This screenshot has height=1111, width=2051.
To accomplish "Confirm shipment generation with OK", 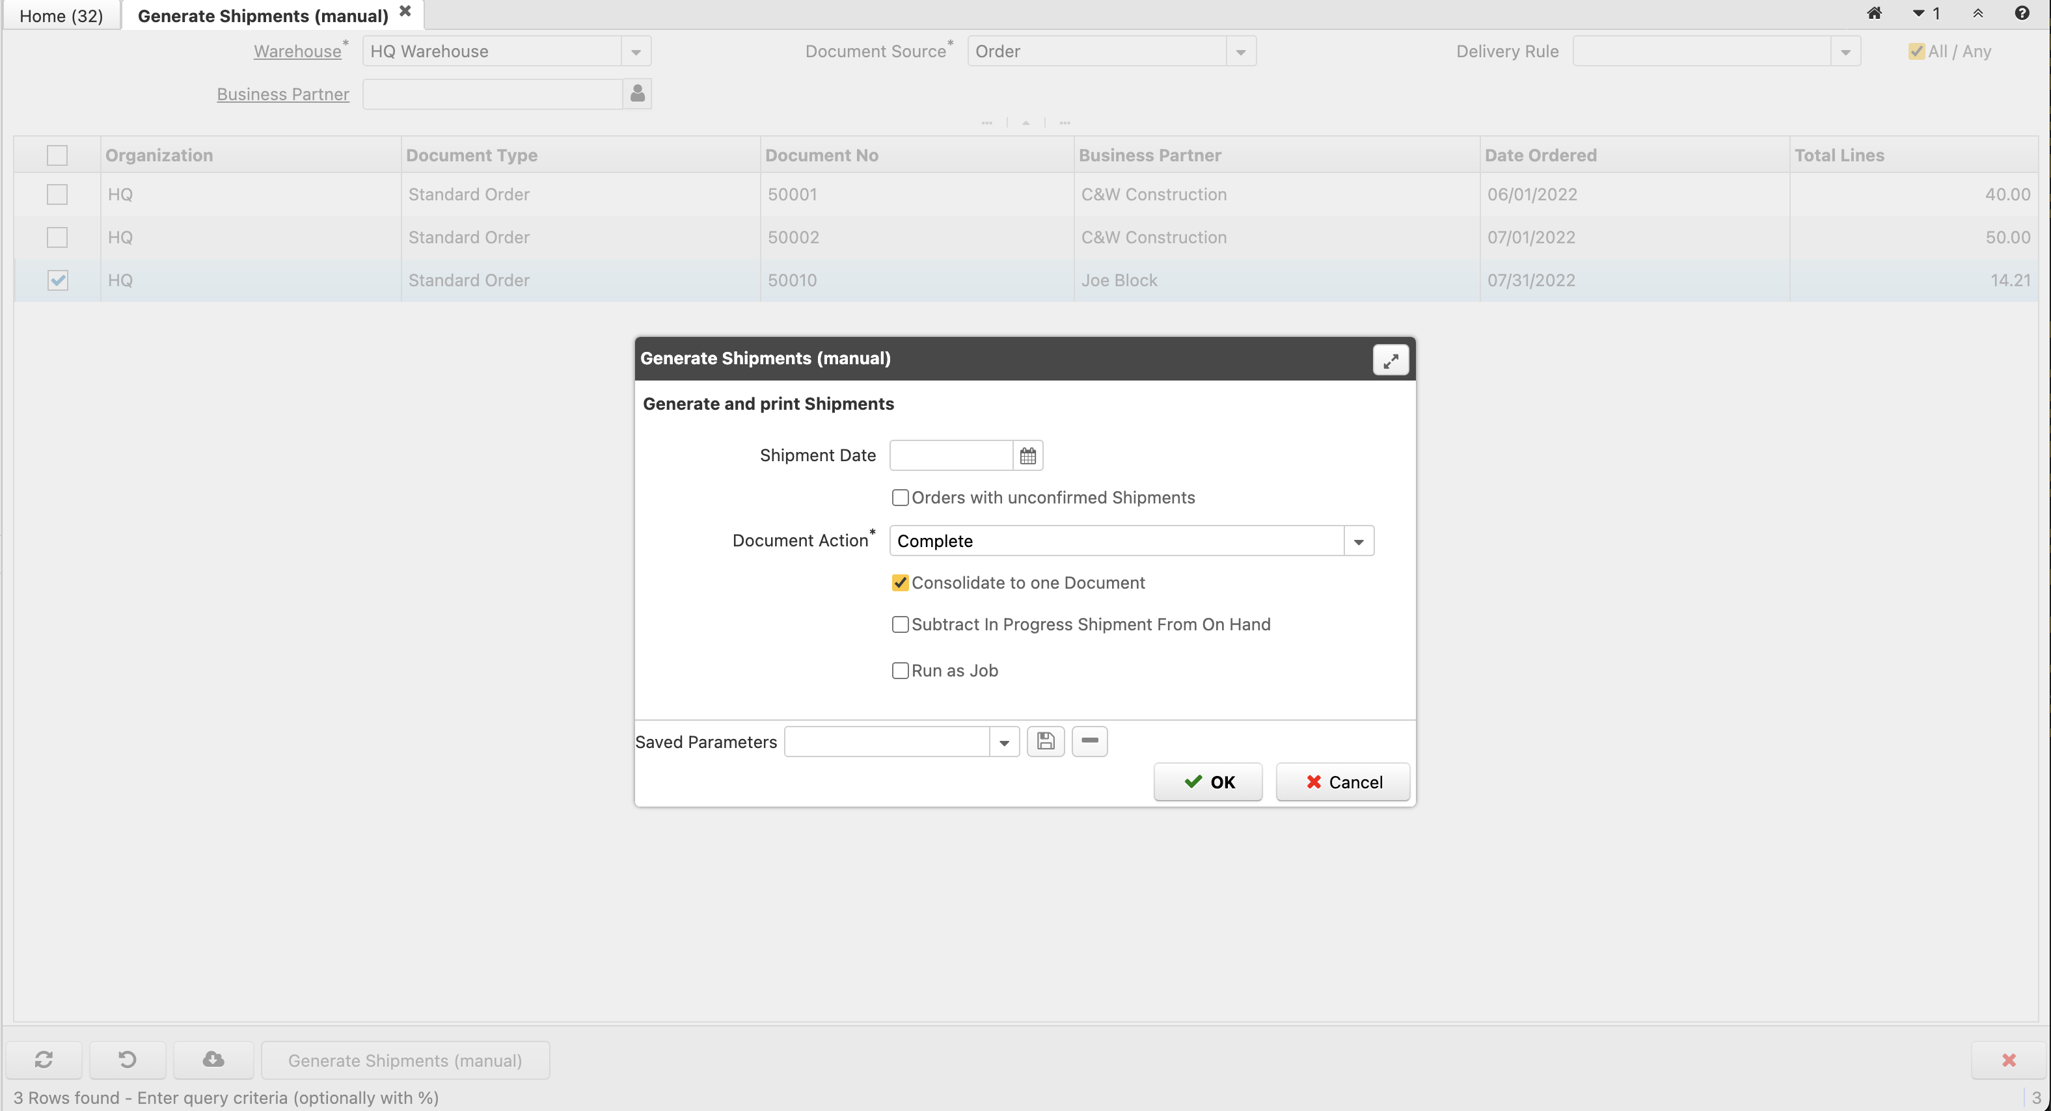I will 1208,781.
